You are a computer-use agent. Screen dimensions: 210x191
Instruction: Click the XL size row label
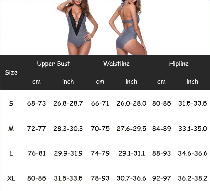(11, 178)
